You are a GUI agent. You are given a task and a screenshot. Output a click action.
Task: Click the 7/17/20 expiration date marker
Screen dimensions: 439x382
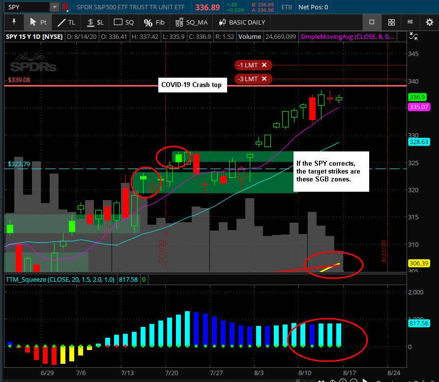[x=162, y=251]
